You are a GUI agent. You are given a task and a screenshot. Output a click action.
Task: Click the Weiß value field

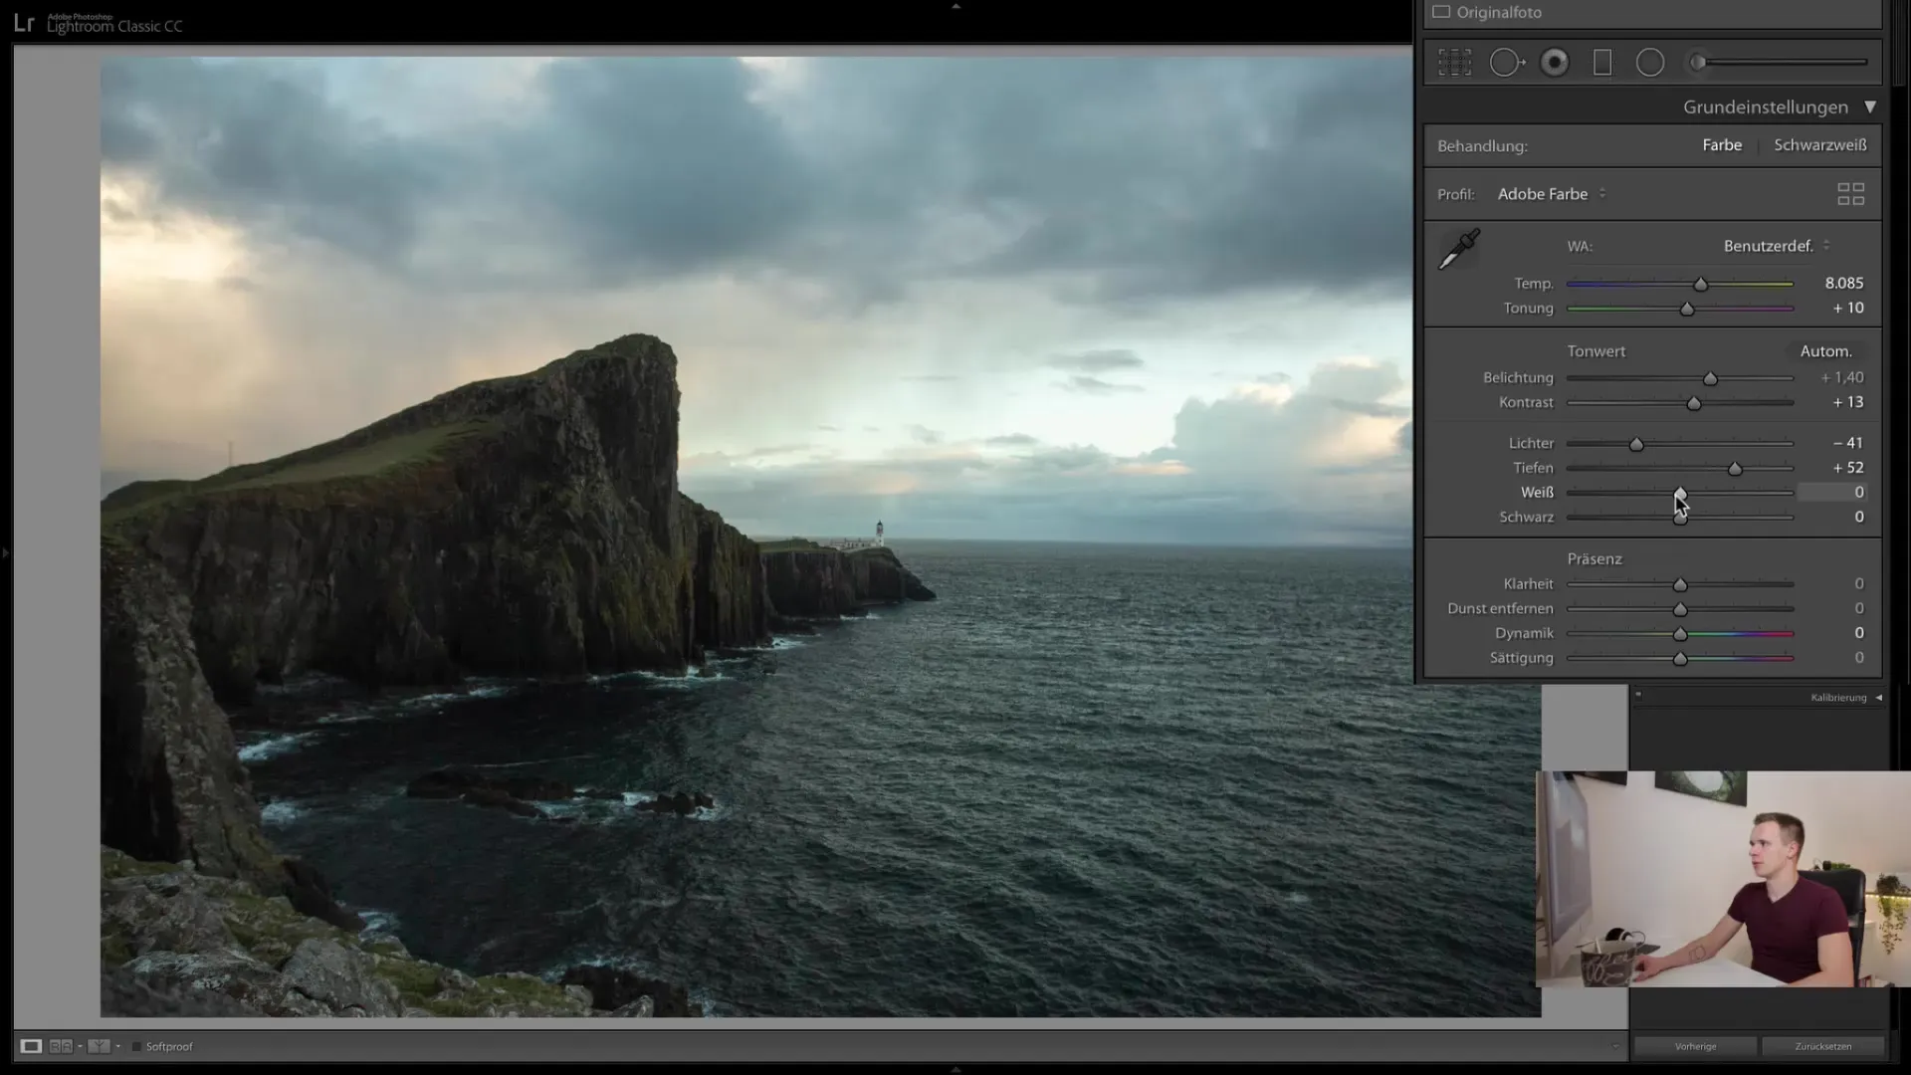(1832, 493)
